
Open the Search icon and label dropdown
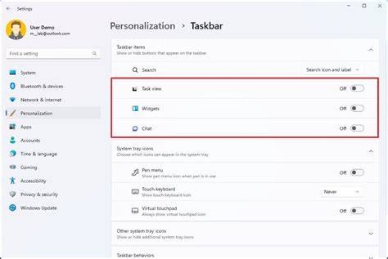coord(332,70)
